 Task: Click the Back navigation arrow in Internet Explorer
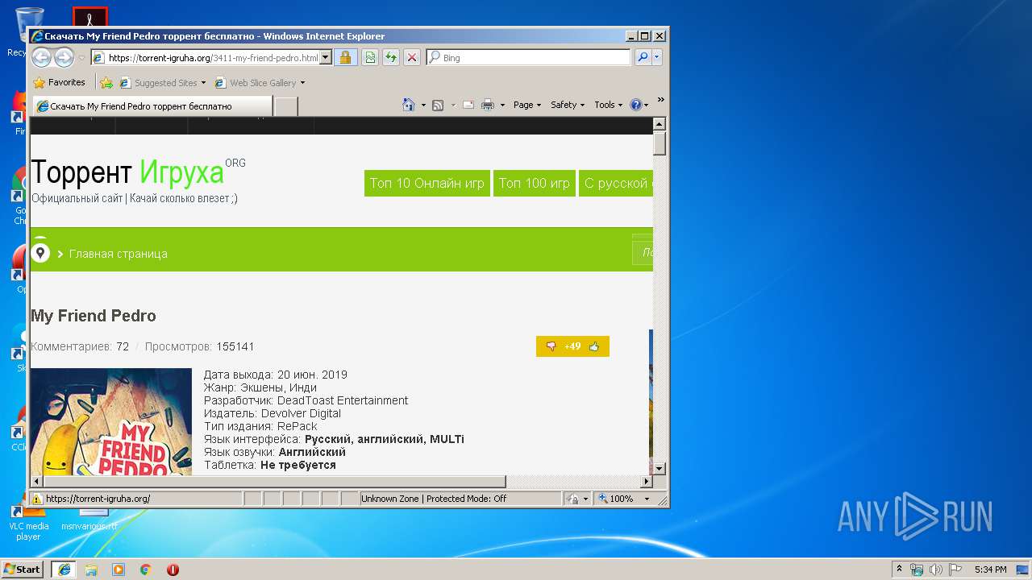41,57
